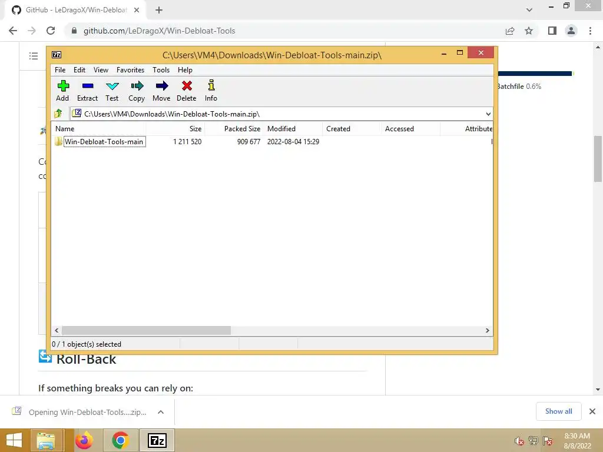Click the horizontal scrollbar right arrow
This screenshot has height=452, width=603.
click(x=487, y=331)
